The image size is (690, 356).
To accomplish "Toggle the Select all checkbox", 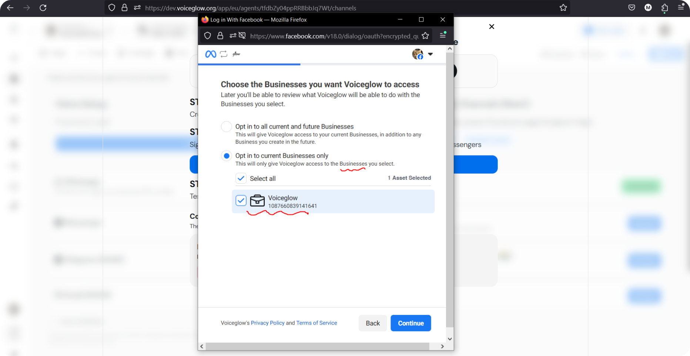I will click(x=241, y=179).
